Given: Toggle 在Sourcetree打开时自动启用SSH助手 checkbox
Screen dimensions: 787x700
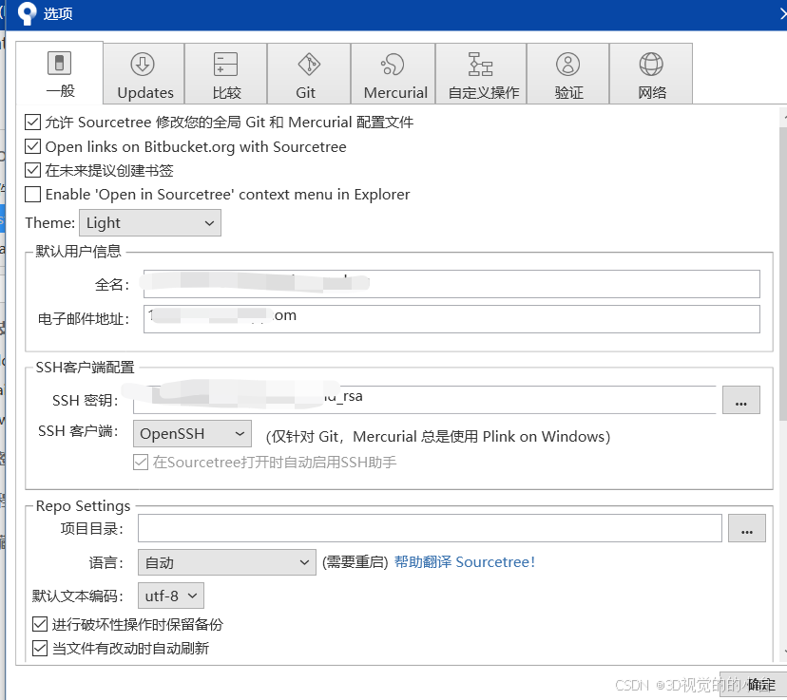Looking at the screenshot, I should [141, 462].
